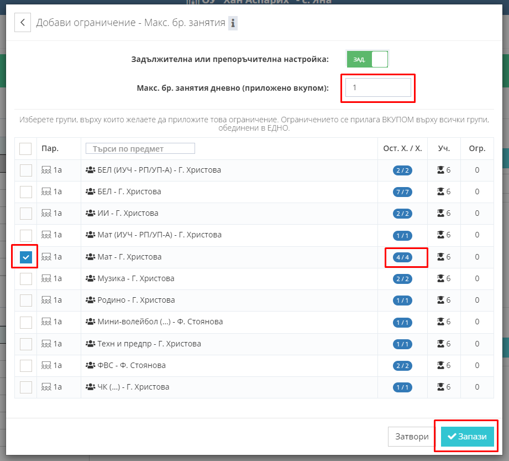Click the info icon next to the title
509x461 pixels.
233,23
